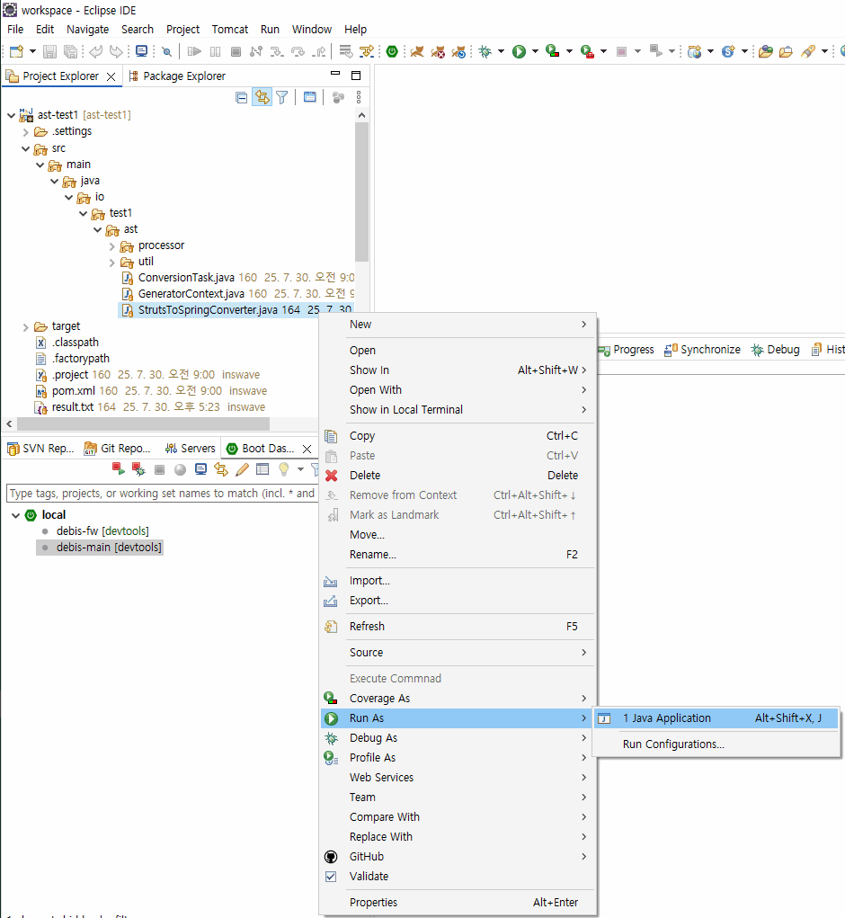Click Debug As in the context menu
845x918 pixels.
tap(457, 738)
